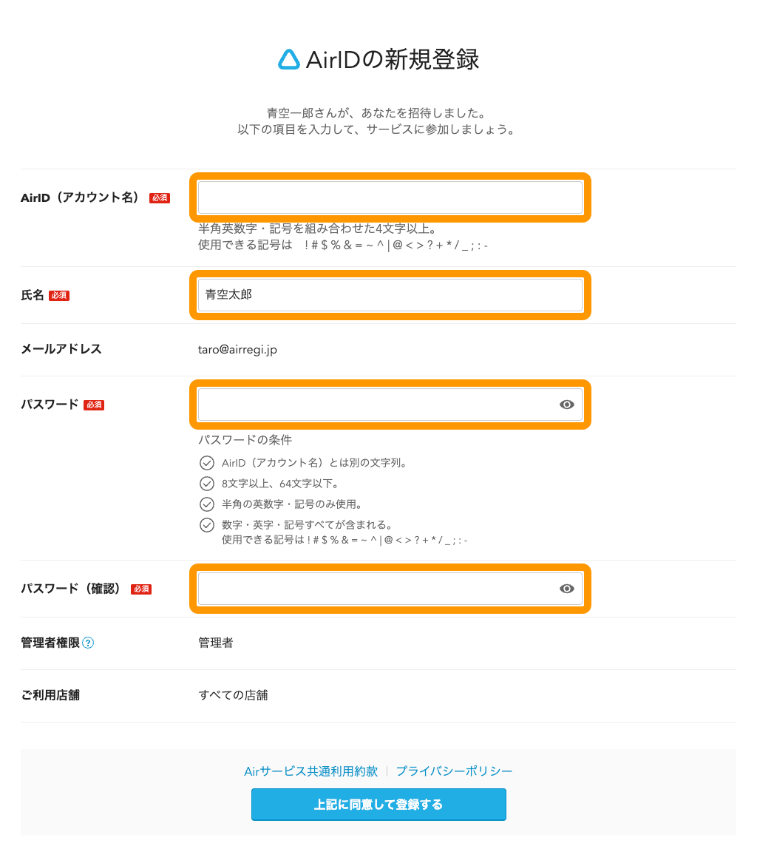Click the 必須 badge next to パスワード(確認)

pos(141,589)
